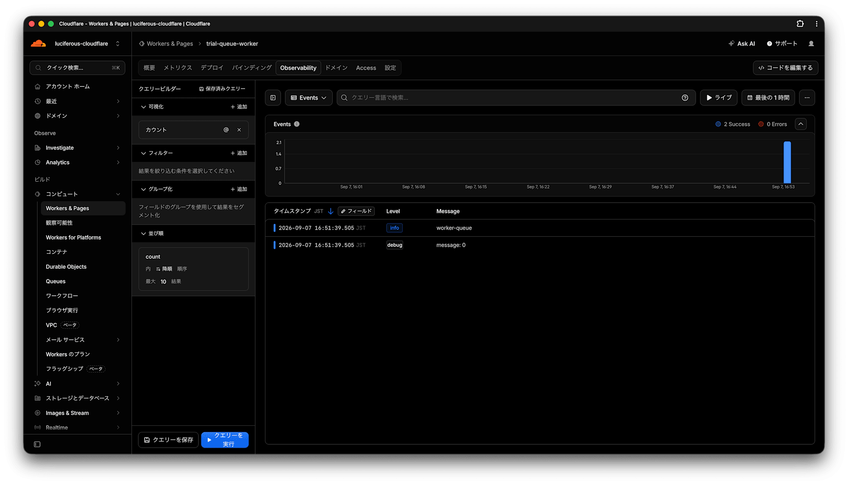The height and width of the screenshot is (485, 848).
Task: Toggle the query builder panel icon
Action: pos(273,98)
